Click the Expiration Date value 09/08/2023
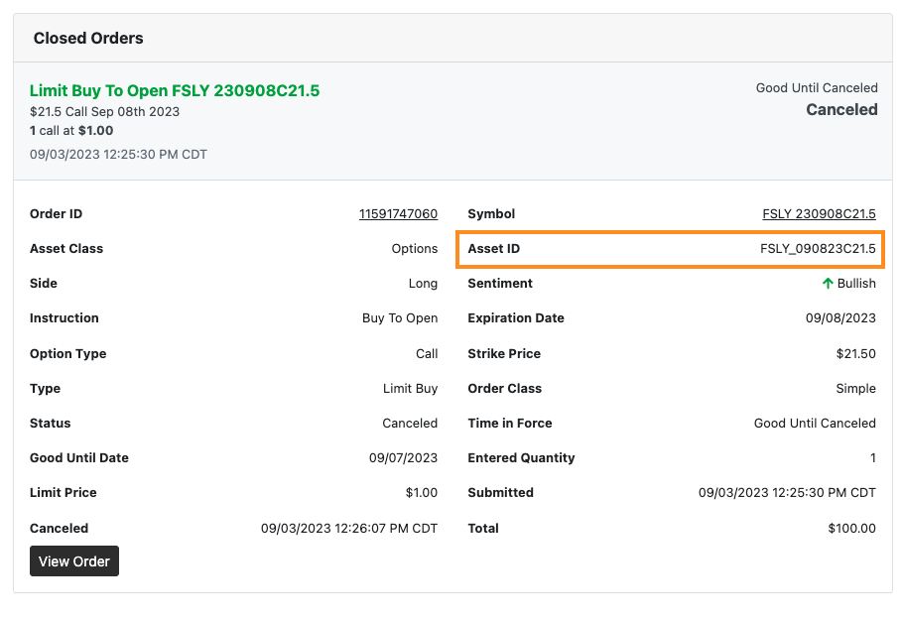The image size is (902, 620). [840, 318]
